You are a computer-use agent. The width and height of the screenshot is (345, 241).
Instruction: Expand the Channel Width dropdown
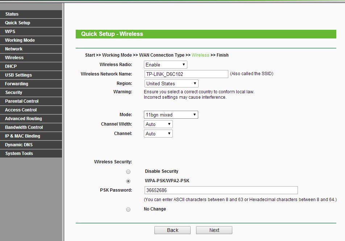pyautogui.click(x=158, y=124)
